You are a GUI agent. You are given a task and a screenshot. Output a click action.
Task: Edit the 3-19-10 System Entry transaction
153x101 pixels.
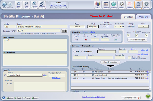[148, 78]
